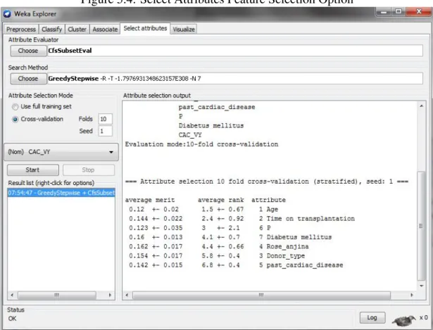
Task: Click output pane right scroll arrow
Action: pos(412,295)
